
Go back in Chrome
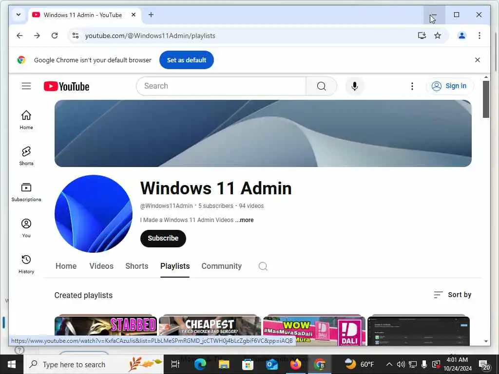(x=19, y=36)
